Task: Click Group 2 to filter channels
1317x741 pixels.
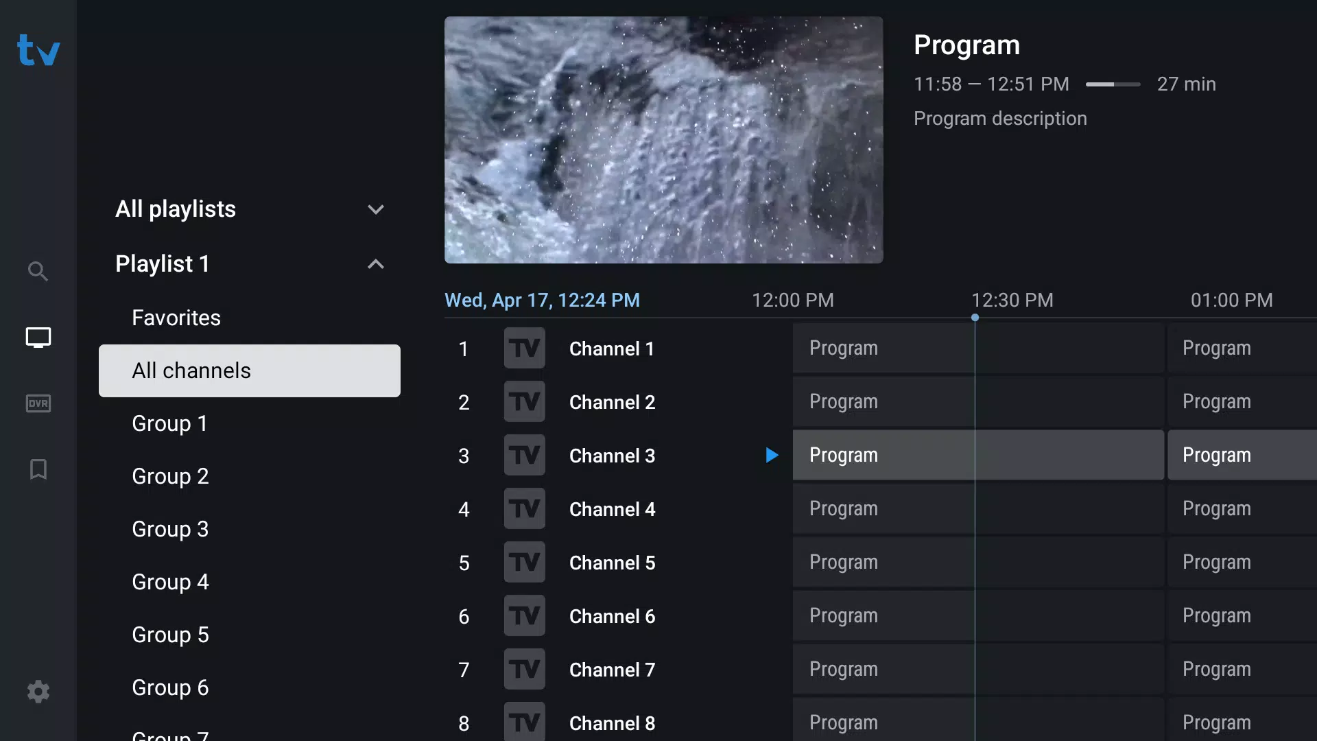Action: (x=170, y=475)
